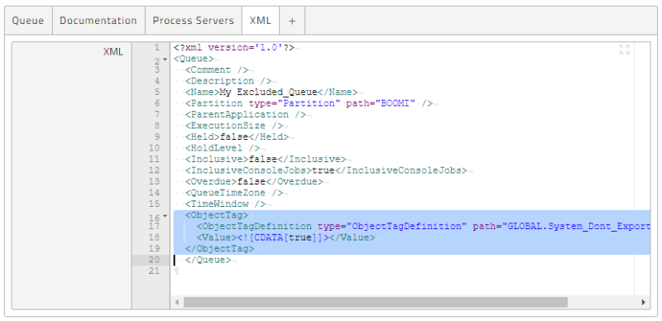Click the Inclusive false value
662x321 pixels.
(x=262, y=159)
